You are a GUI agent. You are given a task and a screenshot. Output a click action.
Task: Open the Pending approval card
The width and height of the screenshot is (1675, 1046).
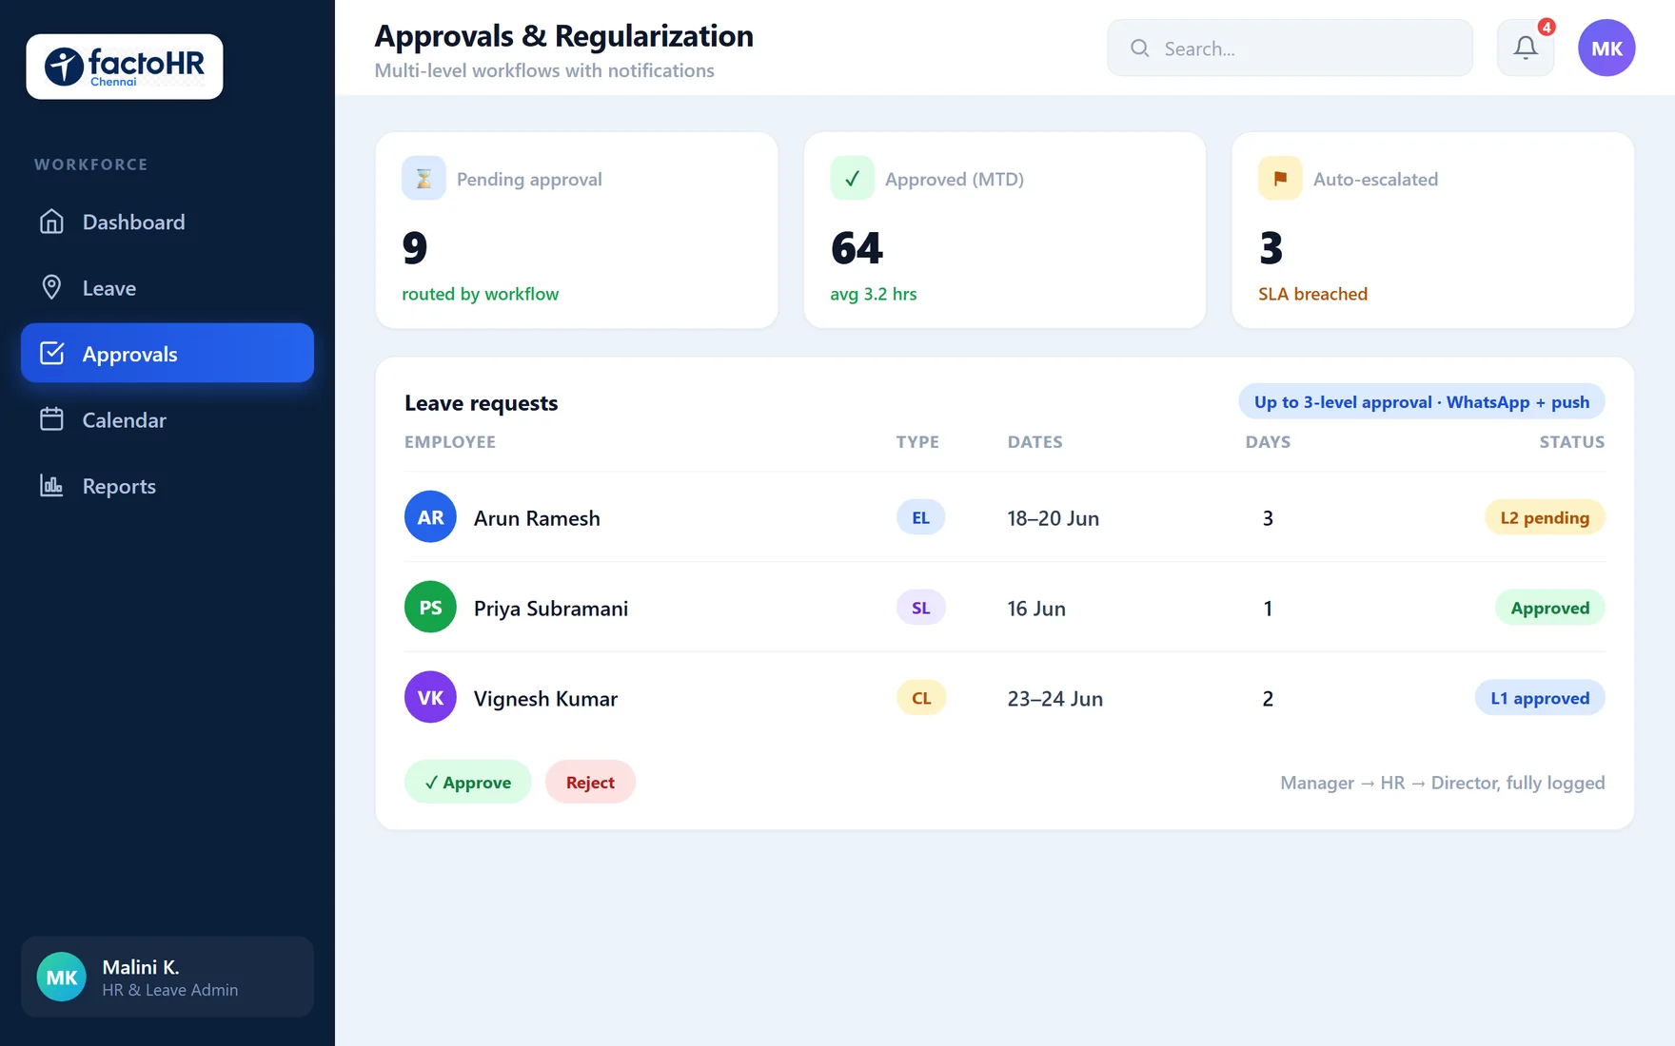(x=577, y=230)
